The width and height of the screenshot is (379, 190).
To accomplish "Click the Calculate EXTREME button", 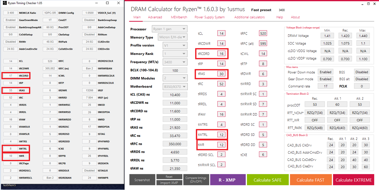I will [354, 180].
